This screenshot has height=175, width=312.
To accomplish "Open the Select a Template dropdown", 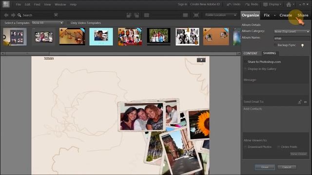I will pyautogui.click(x=47, y=23).
